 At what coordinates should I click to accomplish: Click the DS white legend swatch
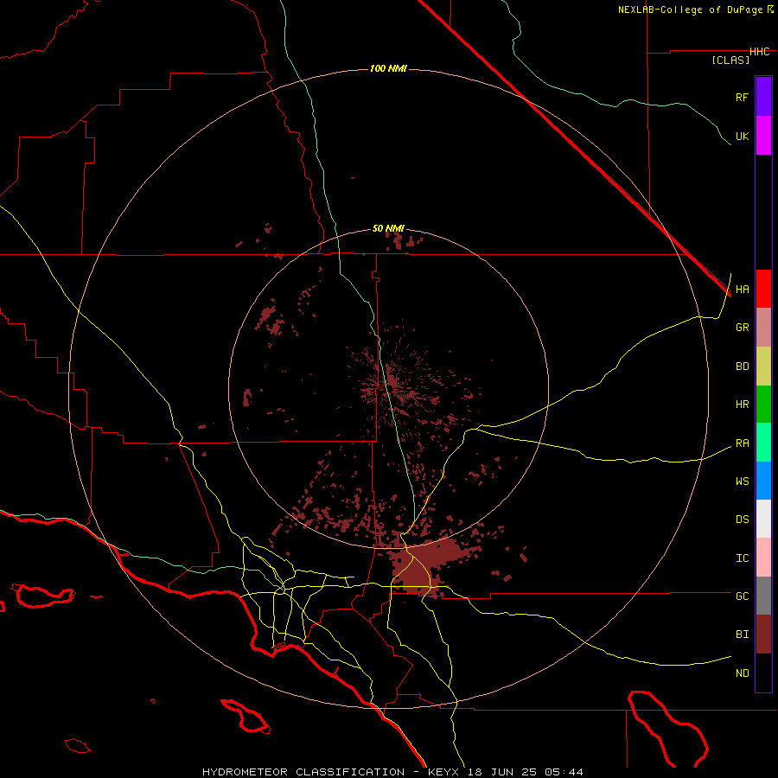coord(763,519)
